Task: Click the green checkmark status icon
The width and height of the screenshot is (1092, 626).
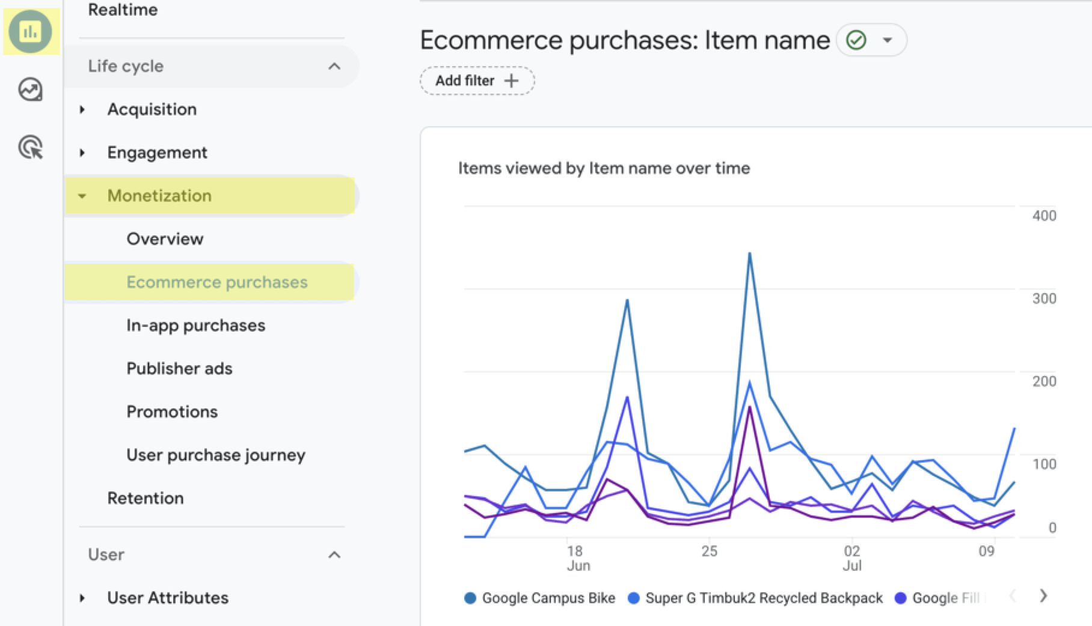Action: pos(856,40)
